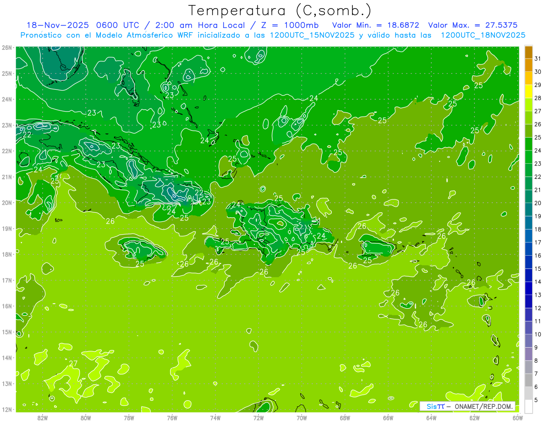The height and width of the screenshot is (424, 550).
Task: Click the 24N latitude axis label
Action: coord(6,99)
